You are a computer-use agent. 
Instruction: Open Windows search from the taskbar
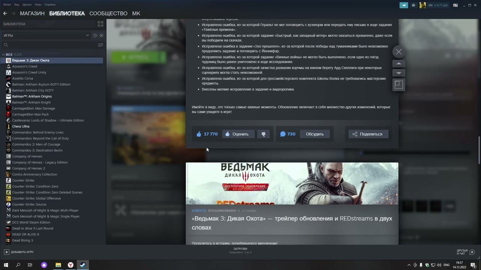[x=18, y=265]
